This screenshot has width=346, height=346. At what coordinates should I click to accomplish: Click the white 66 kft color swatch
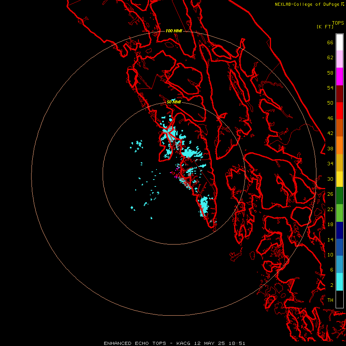[x=339, y=42]
